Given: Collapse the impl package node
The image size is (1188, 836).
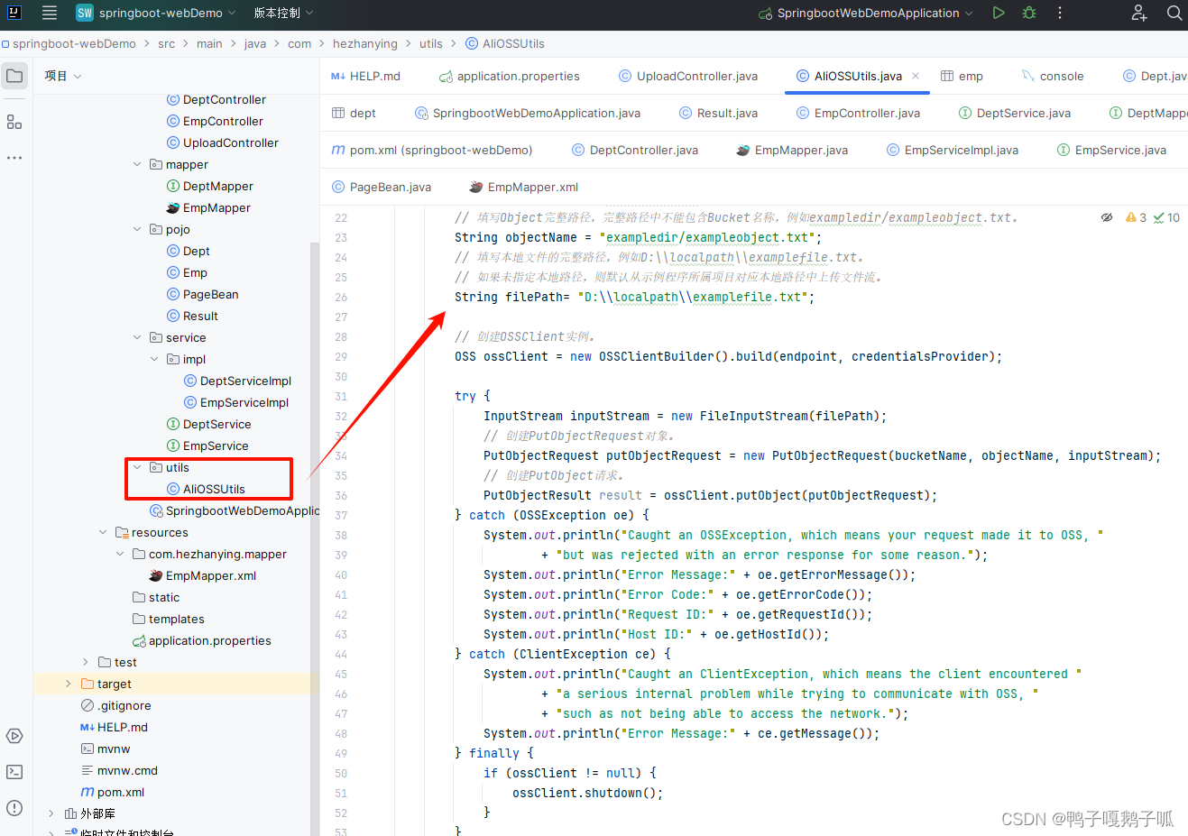Looking at the screenshot, I should (154, 359).
